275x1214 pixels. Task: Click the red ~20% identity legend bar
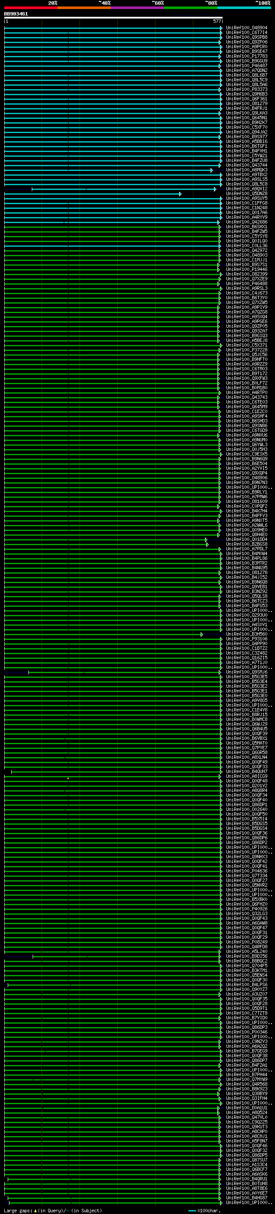point(31,8)
